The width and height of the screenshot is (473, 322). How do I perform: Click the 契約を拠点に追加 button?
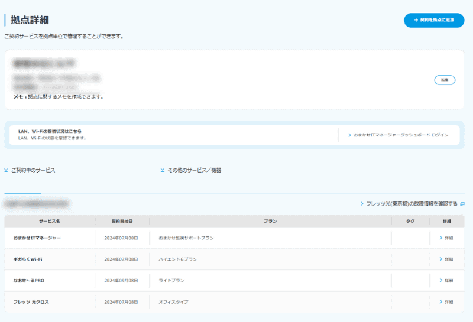434,20
